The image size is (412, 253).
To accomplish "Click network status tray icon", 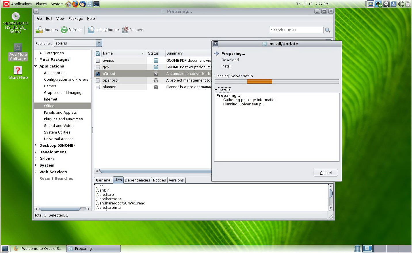I will [378, 4].
